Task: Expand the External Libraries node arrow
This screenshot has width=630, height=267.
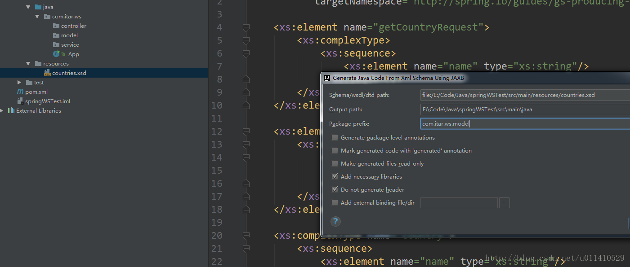Action: (x=2, y=111)
